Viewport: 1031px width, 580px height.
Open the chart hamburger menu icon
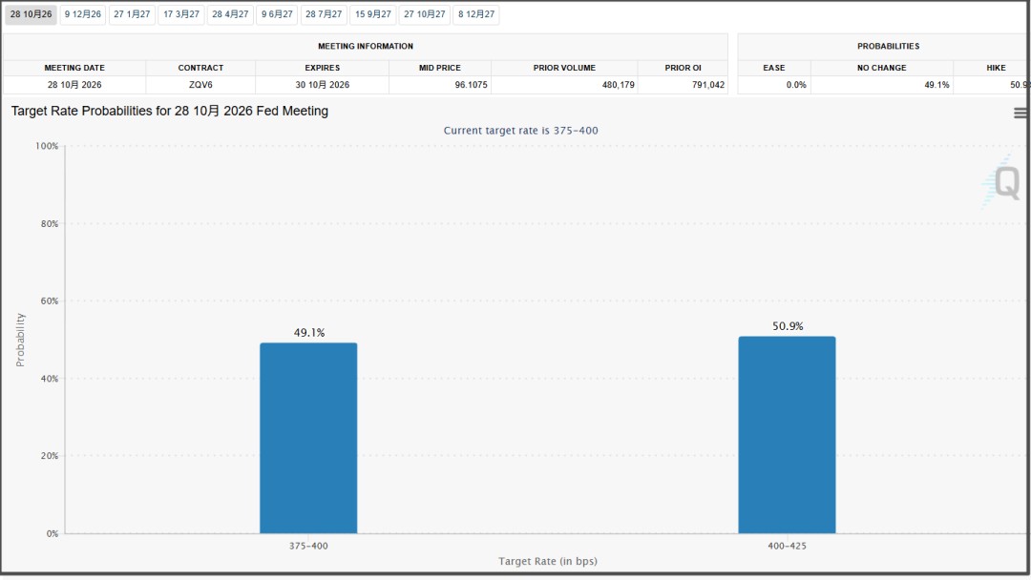1020,113
